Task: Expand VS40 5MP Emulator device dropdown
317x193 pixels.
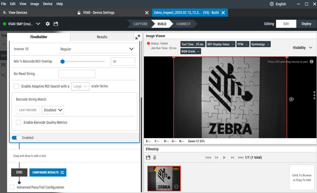Action: point(38,24)
